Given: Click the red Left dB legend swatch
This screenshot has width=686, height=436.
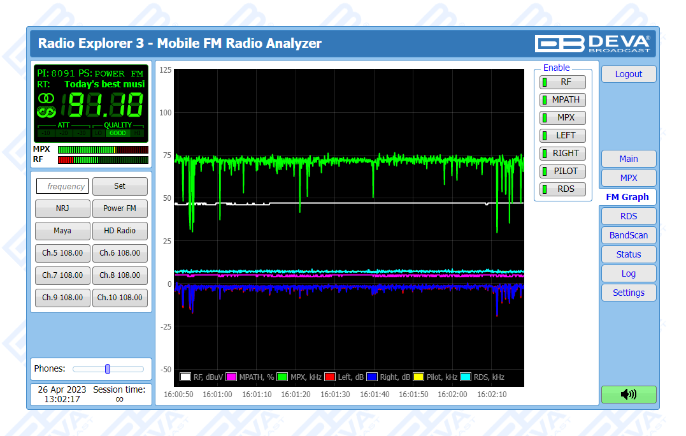Looking at the screenshot, I should pyautogui.click(x=330, y=377).
